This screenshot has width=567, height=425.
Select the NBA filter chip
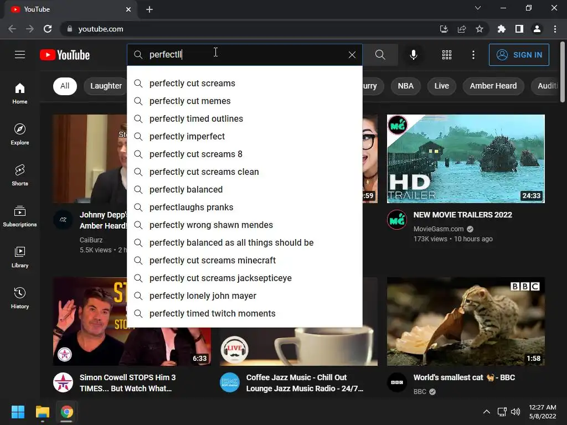405,86
